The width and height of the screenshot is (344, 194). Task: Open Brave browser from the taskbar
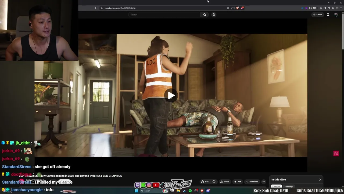point(202,191)
